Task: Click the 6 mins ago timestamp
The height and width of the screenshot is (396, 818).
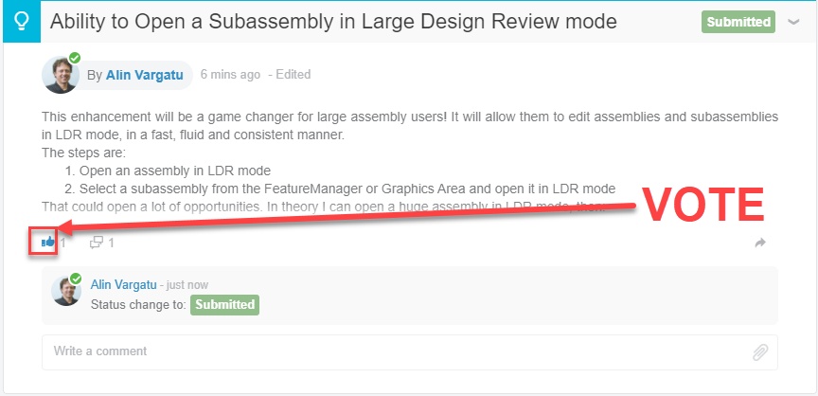Action: point(230,75)
